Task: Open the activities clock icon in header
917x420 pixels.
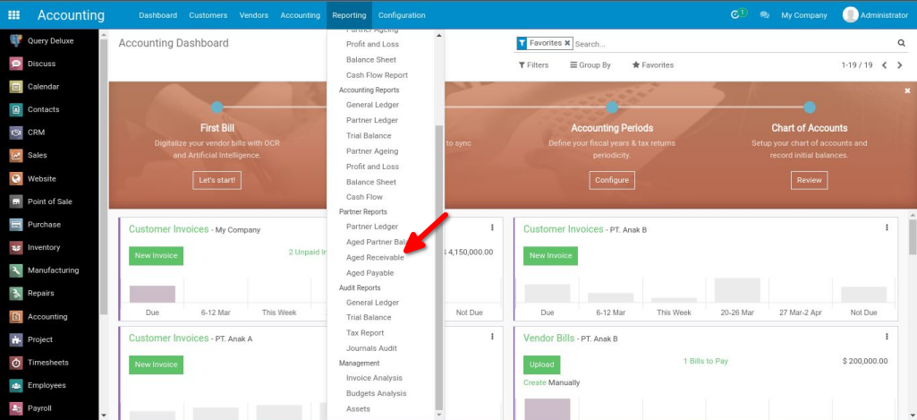Action: 737,15
